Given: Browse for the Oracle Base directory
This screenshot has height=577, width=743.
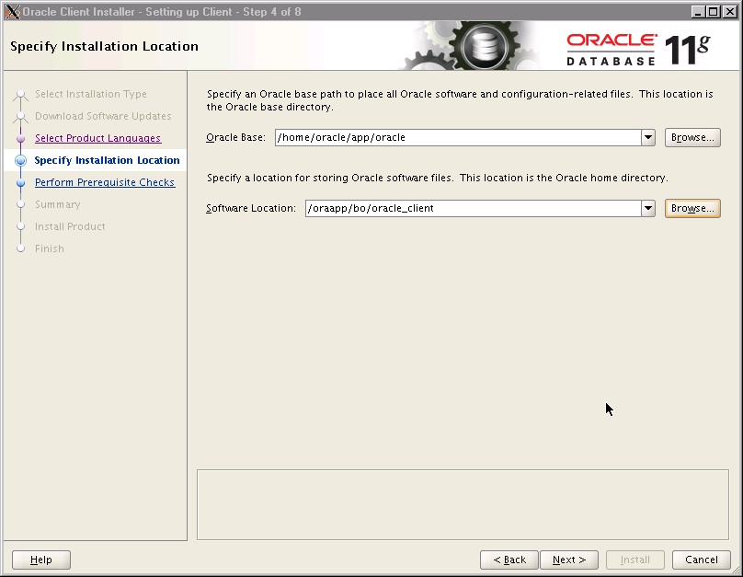Looking at the screenshot, I should (692, 137).
